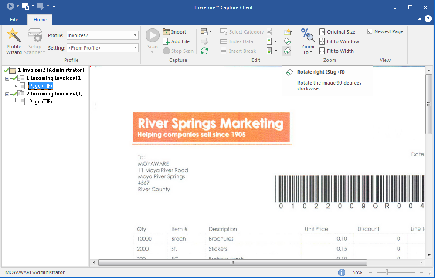
Task: Toggle the Newest Page checkbox
Action: [370, 31]
